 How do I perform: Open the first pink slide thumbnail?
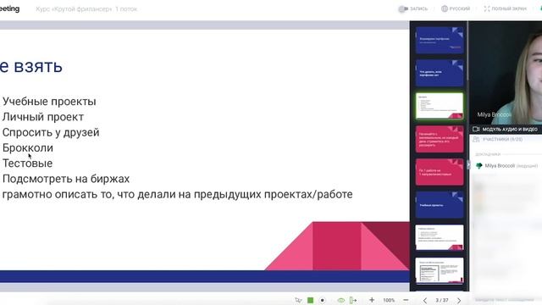click(x=440, y=139)
